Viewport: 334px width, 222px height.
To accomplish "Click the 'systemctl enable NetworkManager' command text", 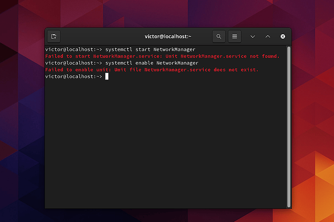I will click(x=152, y=63).
